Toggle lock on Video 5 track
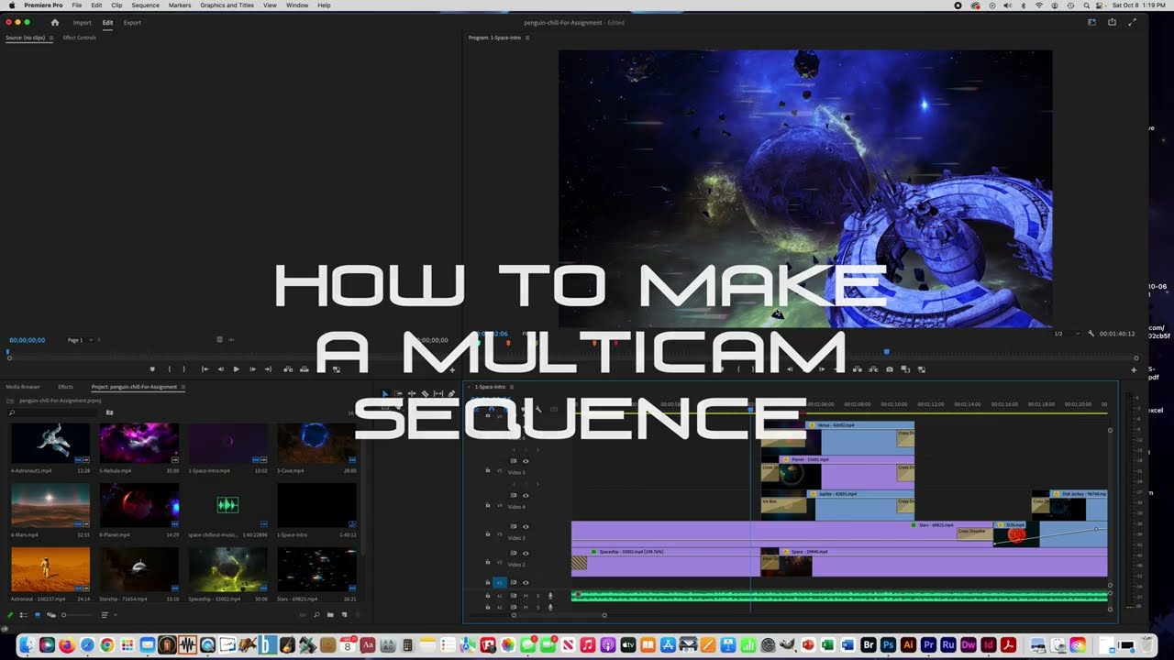The width and height of the screenshot is (1174, 660). [488, 470]
